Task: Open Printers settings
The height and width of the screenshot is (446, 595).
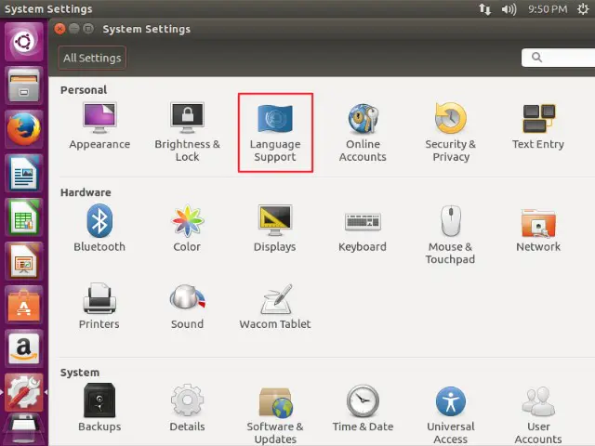Action: point(99,307)
